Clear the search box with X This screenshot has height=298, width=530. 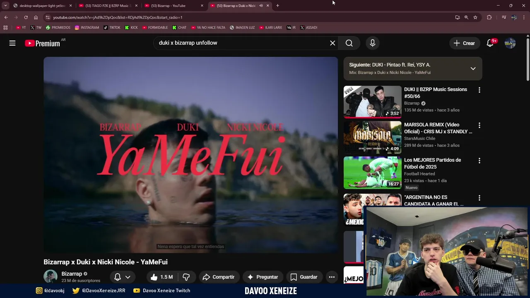[332, 43]
